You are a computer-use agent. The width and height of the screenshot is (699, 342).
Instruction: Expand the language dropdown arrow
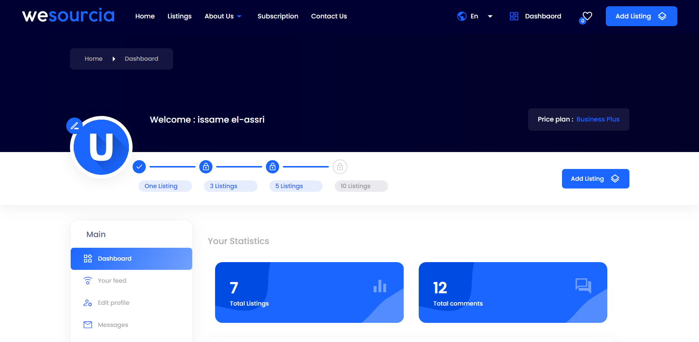click(x=490, y=17)
